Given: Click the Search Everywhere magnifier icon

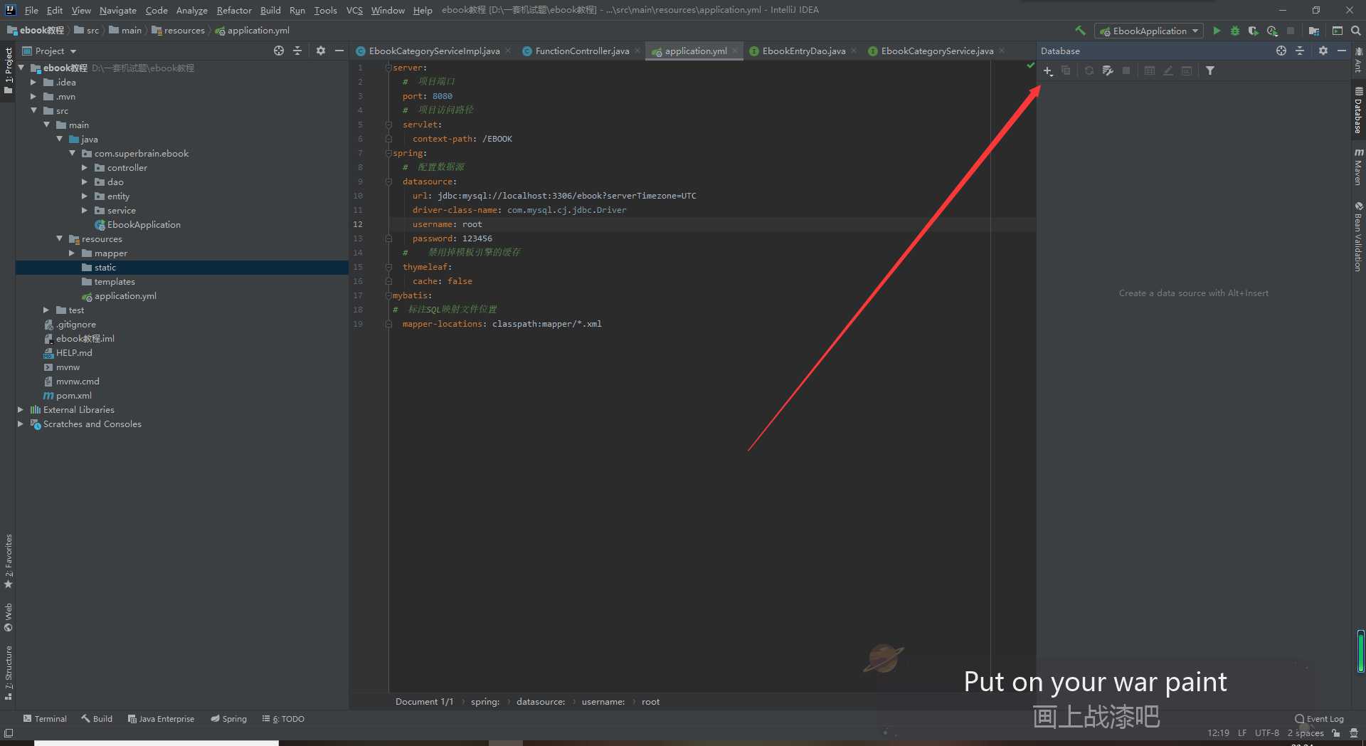Looking at the screenshot, I should point(1356,31).
